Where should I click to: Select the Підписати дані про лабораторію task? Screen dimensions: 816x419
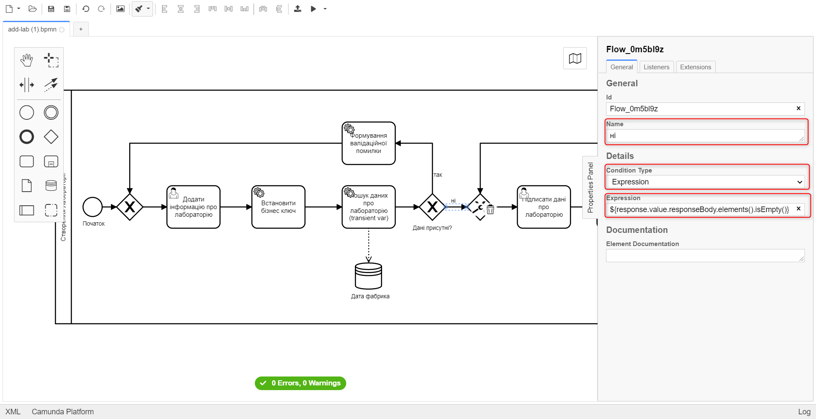tap(544, 207)
